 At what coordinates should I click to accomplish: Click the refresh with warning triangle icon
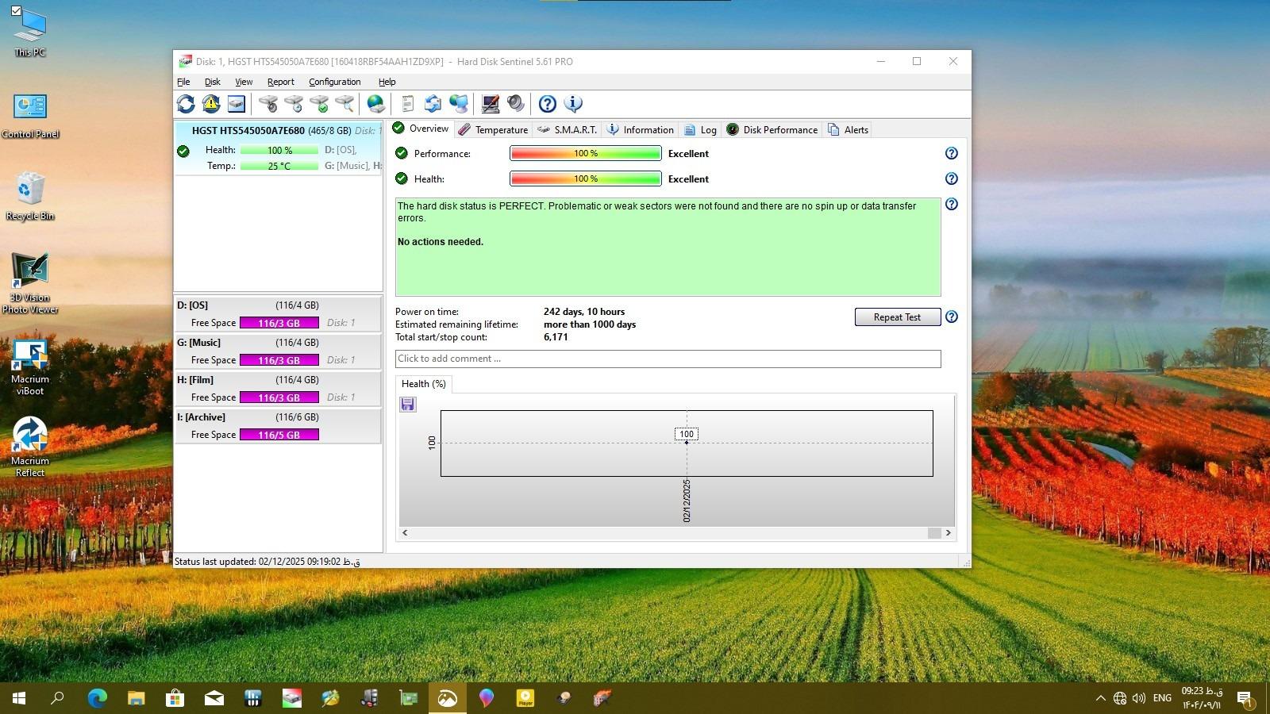[x=211, y=104]
